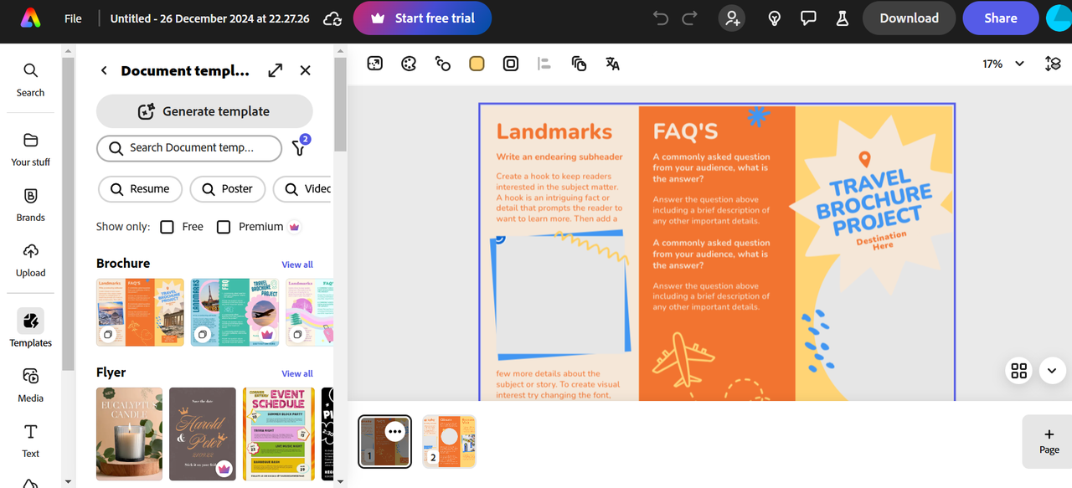
Task: Open Upload in the sidebar
Action: tap(30, 259)
